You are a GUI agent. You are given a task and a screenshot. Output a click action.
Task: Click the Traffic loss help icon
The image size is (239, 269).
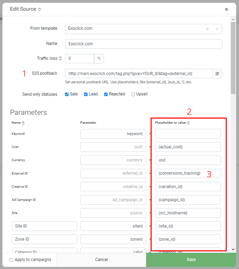tap(60, 58)
